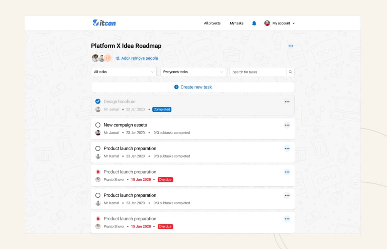Open the project options three-dot menu
The width and height of the screenshot is (387, 249).
point(291,46)
